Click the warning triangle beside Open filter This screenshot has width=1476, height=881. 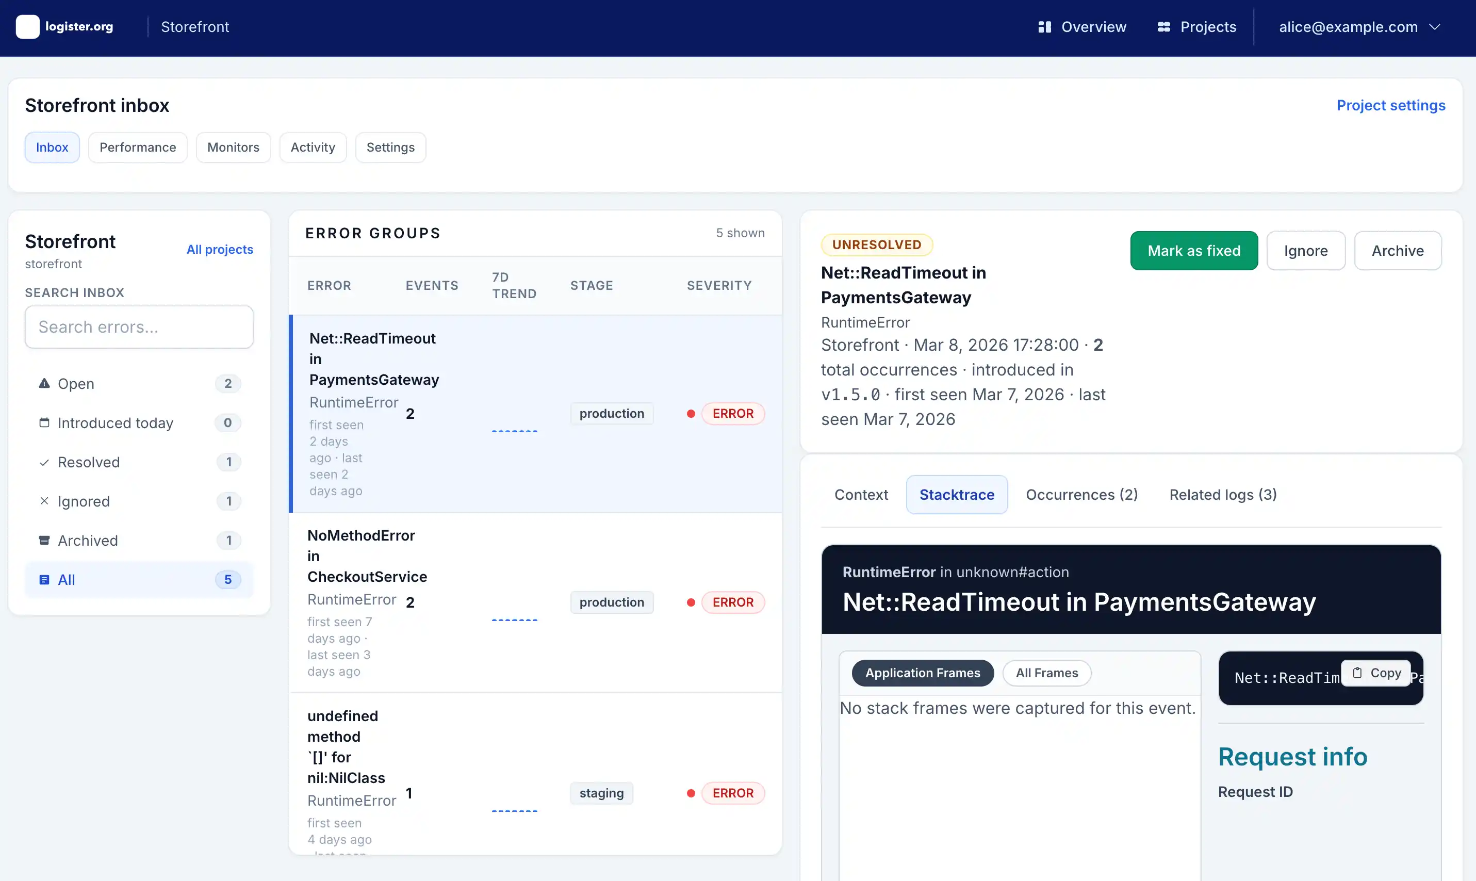pos(44,384)
